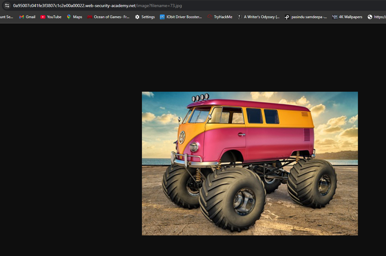
Task: Click the monster truck van image
Action: pos(250,163)
